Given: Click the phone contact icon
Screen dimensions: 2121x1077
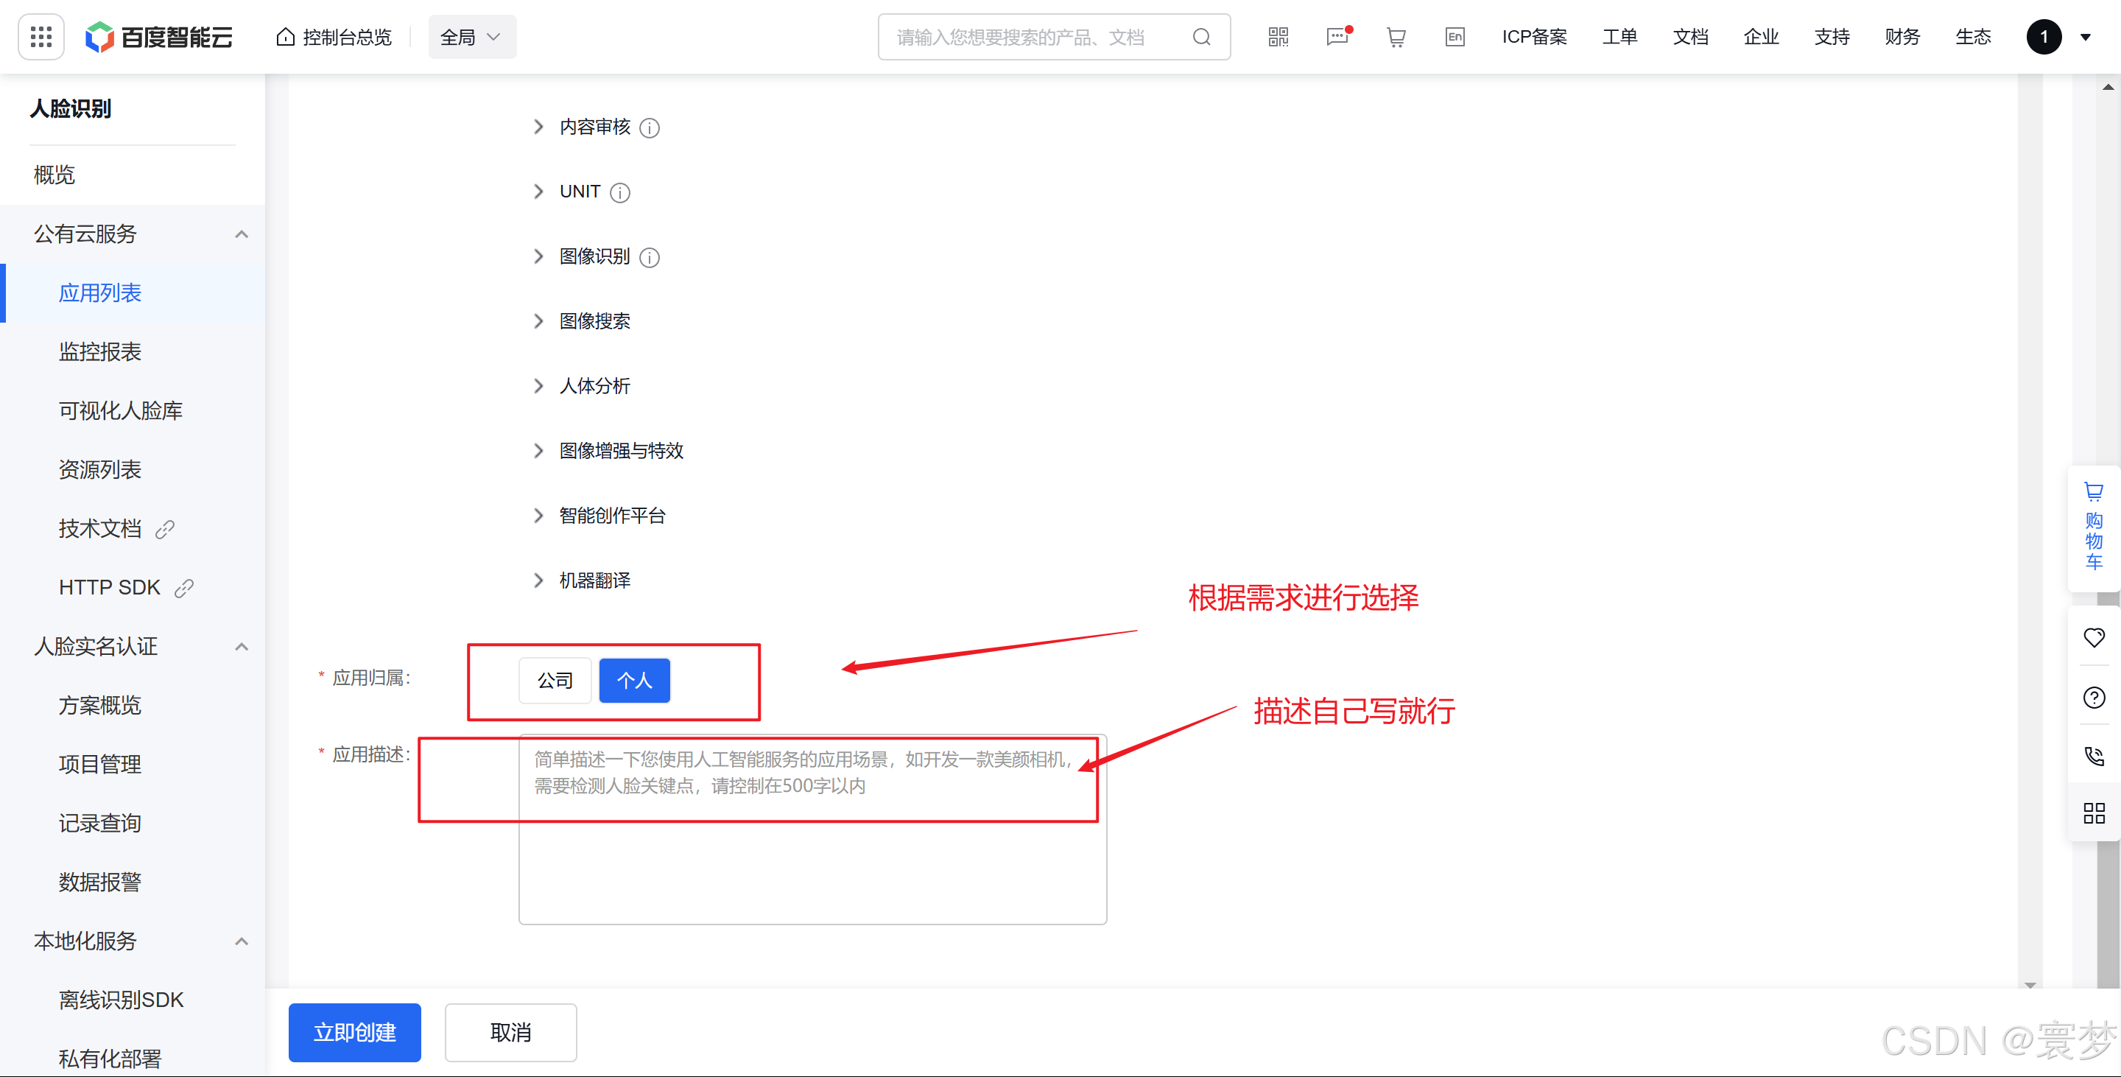Looking at the screenshot, I should pos(2093,756).
